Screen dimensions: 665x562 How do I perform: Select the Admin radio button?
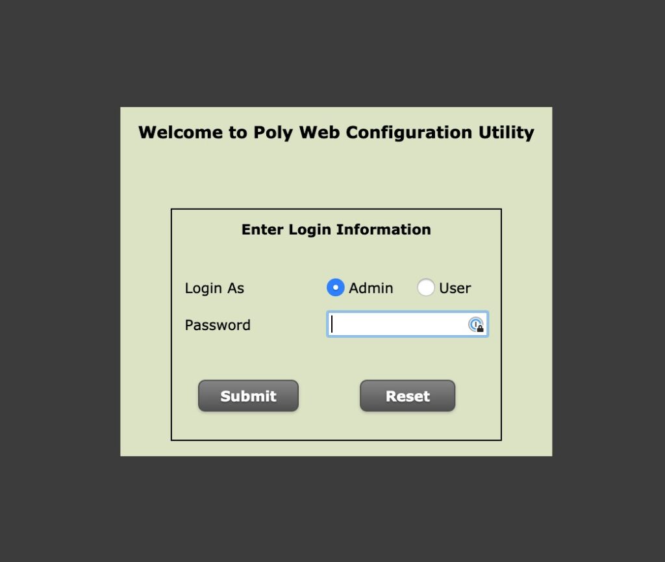[336, 288]
